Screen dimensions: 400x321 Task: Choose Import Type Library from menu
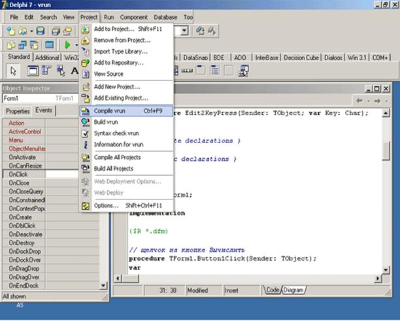pyautogui.click(x=126, y=52)
